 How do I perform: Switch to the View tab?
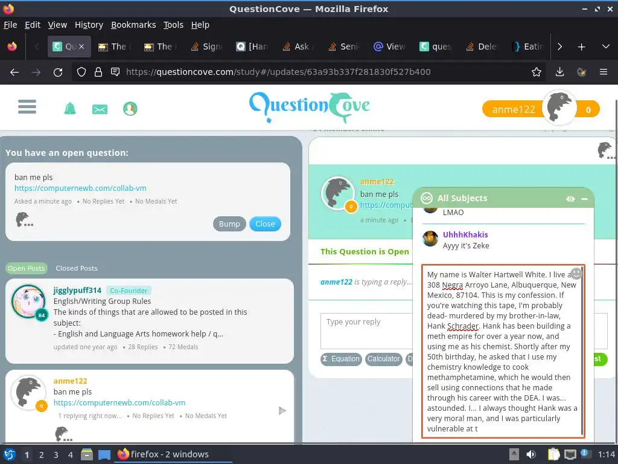tap(390, 47)
